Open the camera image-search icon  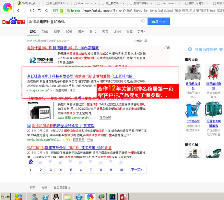tap(143, 22)
